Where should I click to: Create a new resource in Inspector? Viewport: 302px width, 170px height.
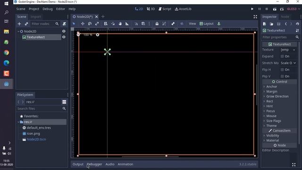tap(264, 24)
